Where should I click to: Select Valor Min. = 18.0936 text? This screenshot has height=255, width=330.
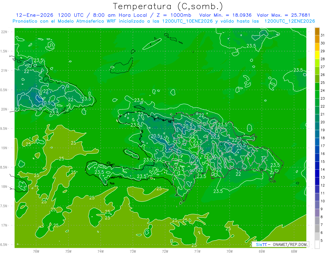pos(226,15)
